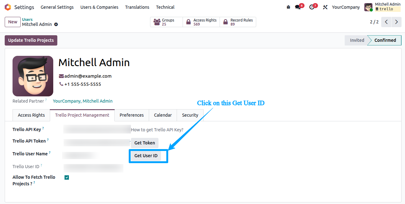The width and height of the screenshot is (405, 204).
Task: Click the envelope icon beside admin email
Action: click(61, 76)
